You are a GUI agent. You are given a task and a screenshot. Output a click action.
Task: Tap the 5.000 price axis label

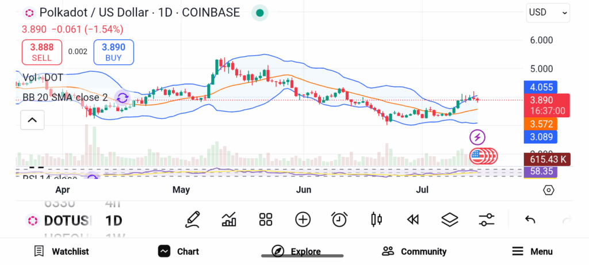pyautogui.click(x=541, y=68)
